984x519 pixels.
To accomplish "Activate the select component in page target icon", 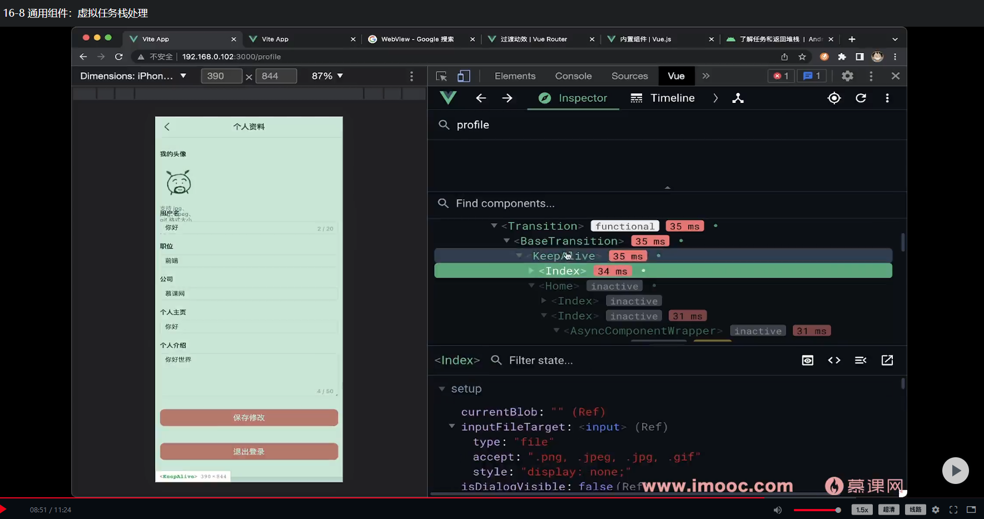I will tap(834, 98).
